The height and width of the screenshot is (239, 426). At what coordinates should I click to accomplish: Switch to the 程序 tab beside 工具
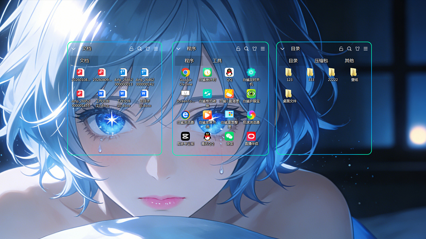tap(189, 61)
